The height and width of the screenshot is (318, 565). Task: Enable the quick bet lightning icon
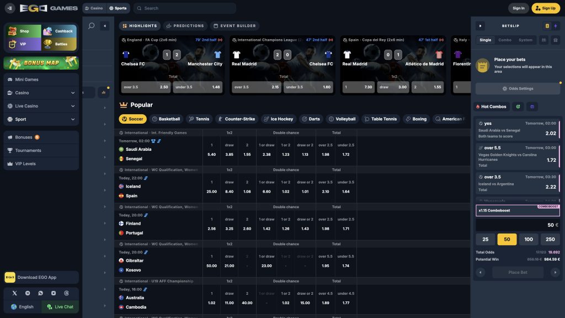click(x=556, y=26)
